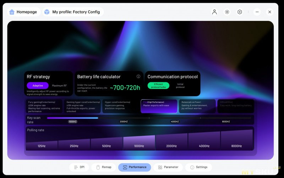The image size is (284, 178).
Task: Select Fury gaming corded mode card
Action: (44, 106)
